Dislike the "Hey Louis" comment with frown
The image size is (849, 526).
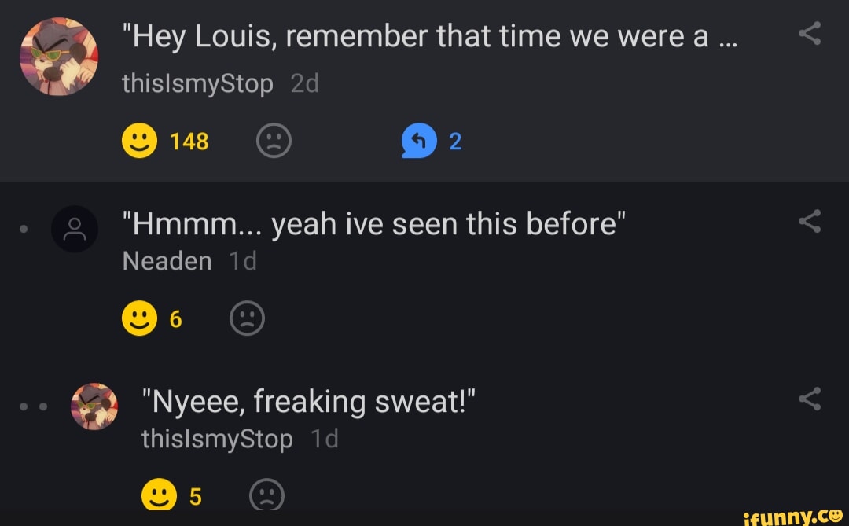pyautogui.click(x=274, y=142)
